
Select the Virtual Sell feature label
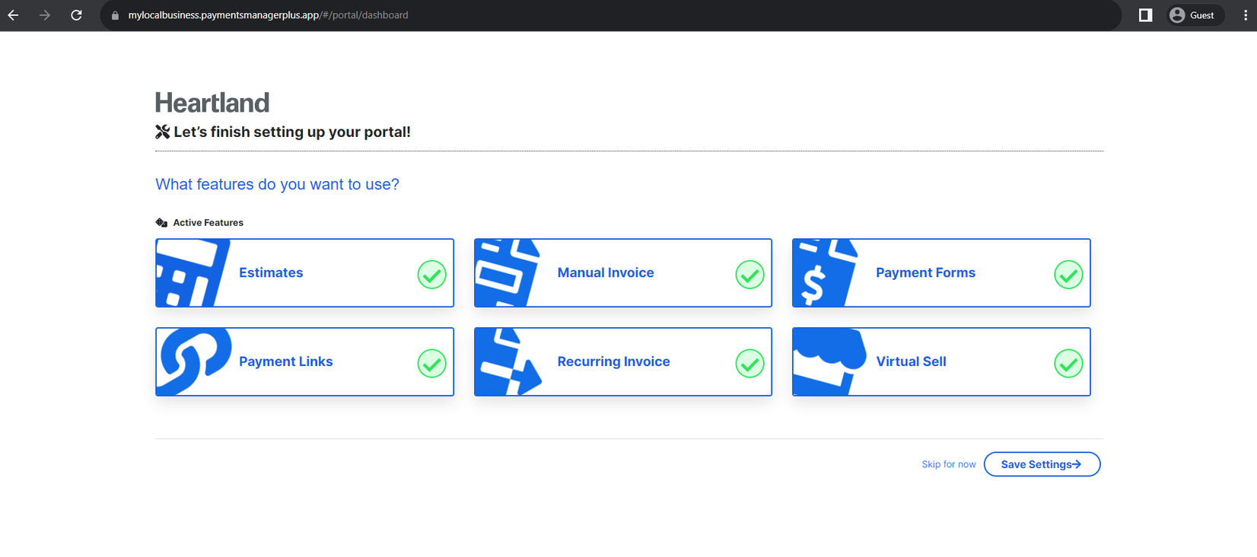coord(911,361)
